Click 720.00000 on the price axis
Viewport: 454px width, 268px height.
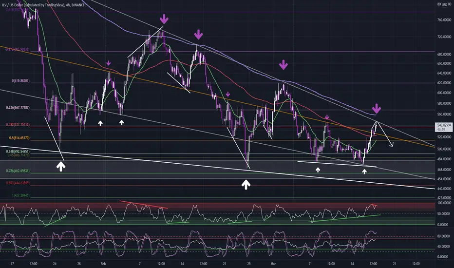point(444,37)
